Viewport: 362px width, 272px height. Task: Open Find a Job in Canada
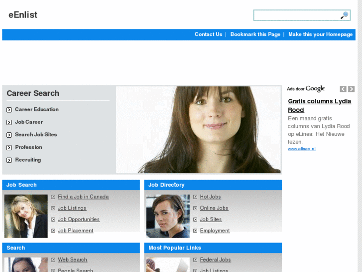point(83,197)
